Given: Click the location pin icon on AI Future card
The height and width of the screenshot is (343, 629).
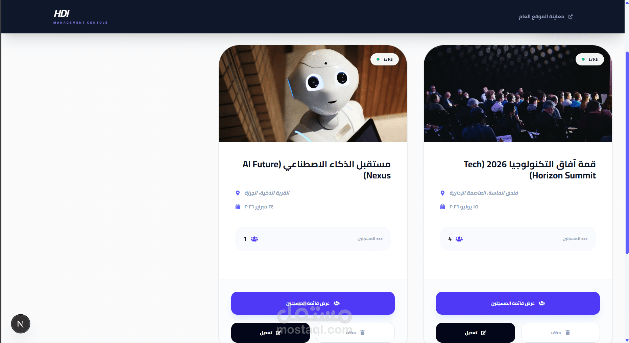Looking at the screenshot, I should [x=238, y=193].
